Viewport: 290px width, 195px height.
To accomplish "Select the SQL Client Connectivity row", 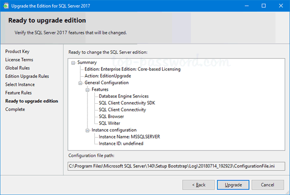I will tap(122, 110).
